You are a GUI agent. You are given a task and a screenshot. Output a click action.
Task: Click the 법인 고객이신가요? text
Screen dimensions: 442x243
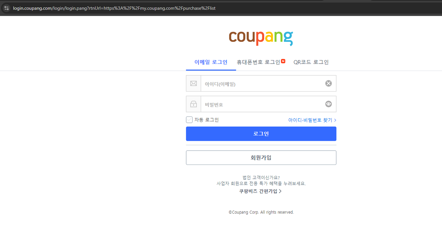click(x=261, y=178)
